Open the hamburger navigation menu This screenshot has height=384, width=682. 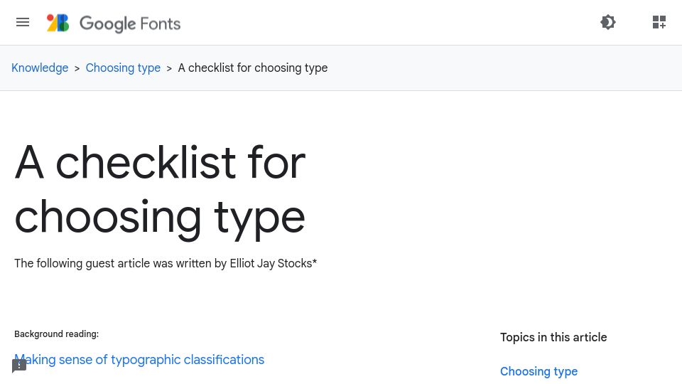(23, 22)
